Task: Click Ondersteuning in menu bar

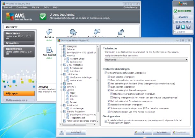Action: [130, 7]
